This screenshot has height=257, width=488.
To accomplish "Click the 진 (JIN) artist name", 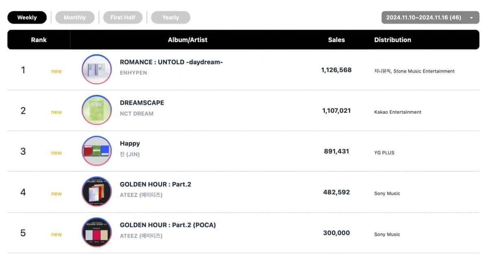I will (130, 154).
